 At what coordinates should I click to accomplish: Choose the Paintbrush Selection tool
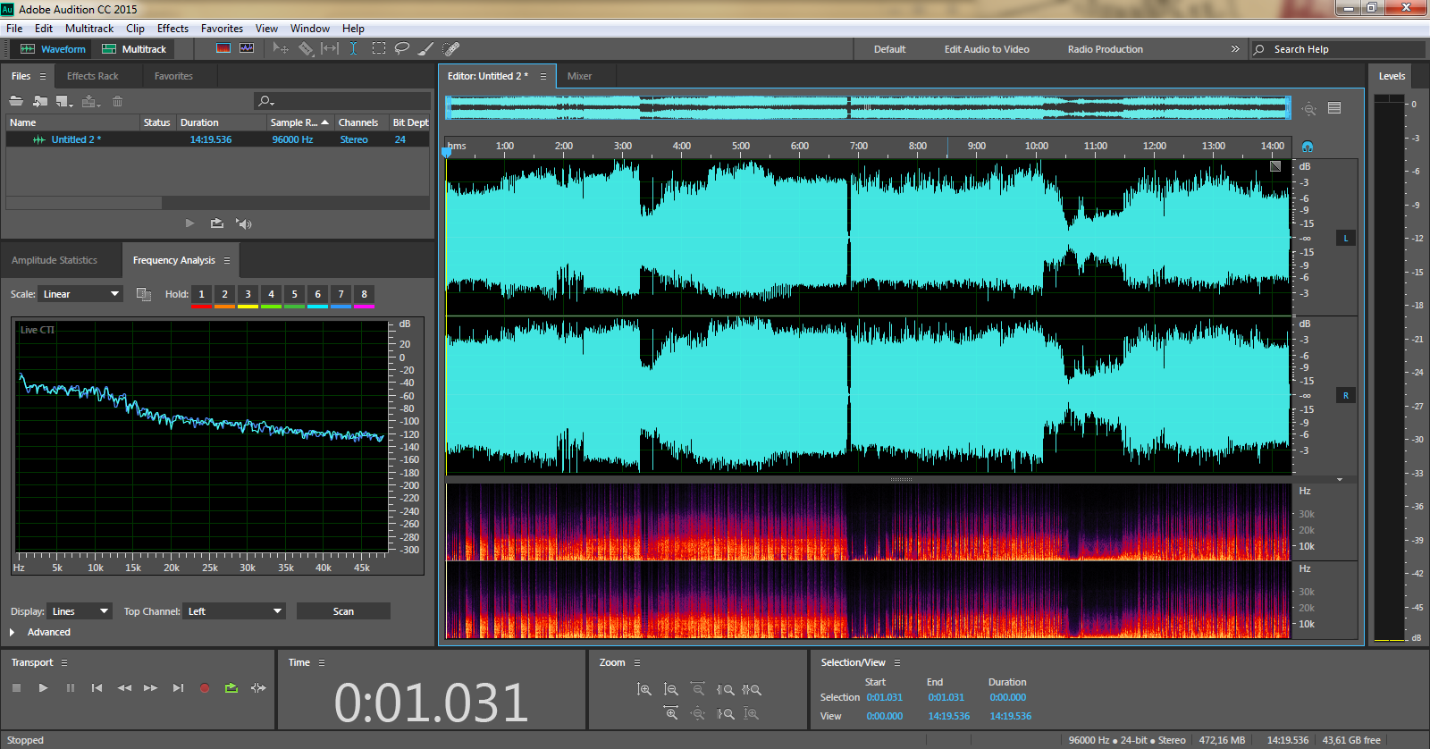click(426, 48)
